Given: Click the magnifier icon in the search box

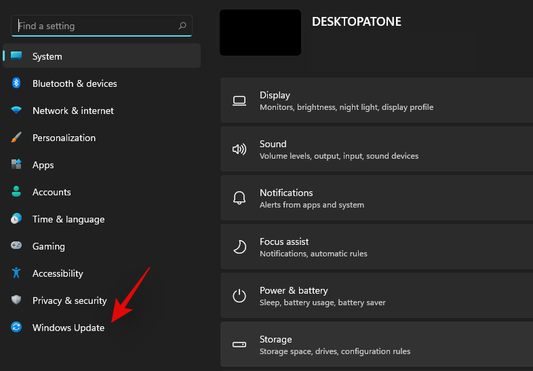Looking at the screenshot, I should (x=182, y=26).
